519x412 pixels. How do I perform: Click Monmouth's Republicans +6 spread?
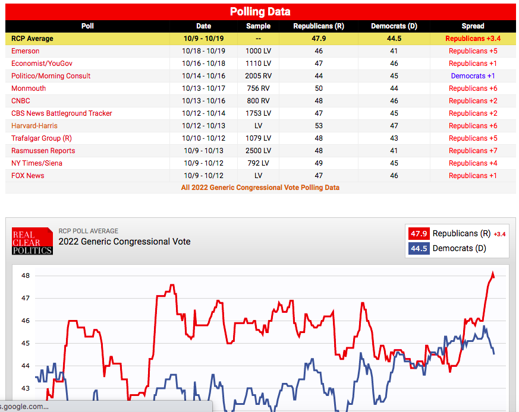pyautogui.click(x=473, y=88)
